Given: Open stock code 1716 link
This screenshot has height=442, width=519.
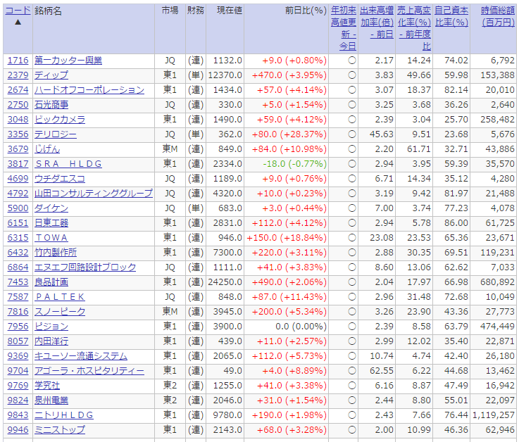Looking at the screenshot, I should point(18,61).
